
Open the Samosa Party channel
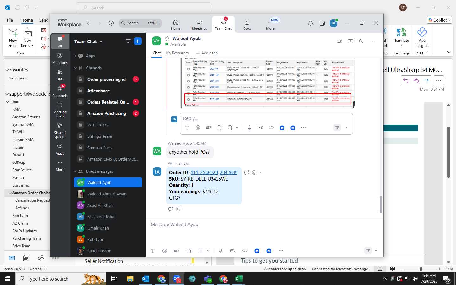(x=108, y=148)
